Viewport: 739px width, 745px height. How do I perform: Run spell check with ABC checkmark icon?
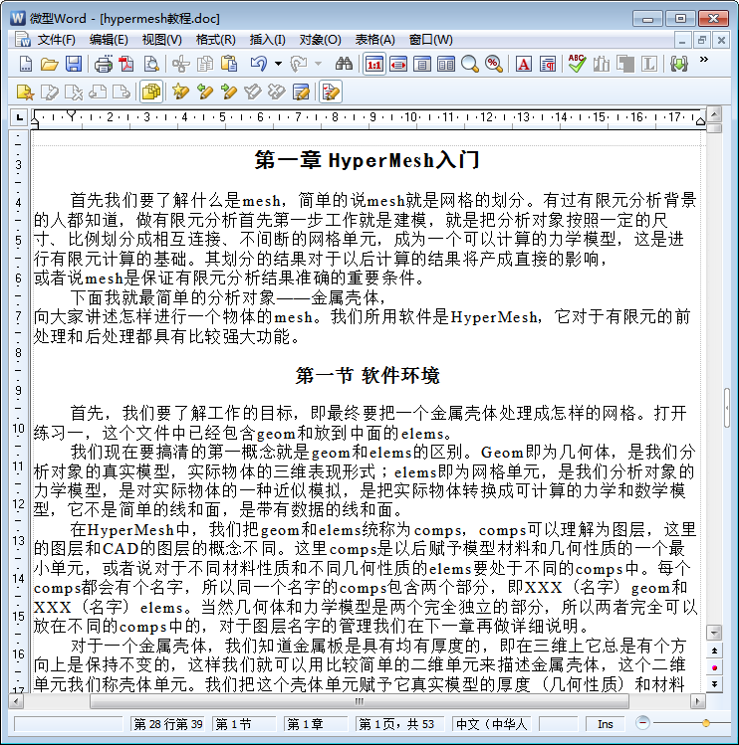pos(577,64)
